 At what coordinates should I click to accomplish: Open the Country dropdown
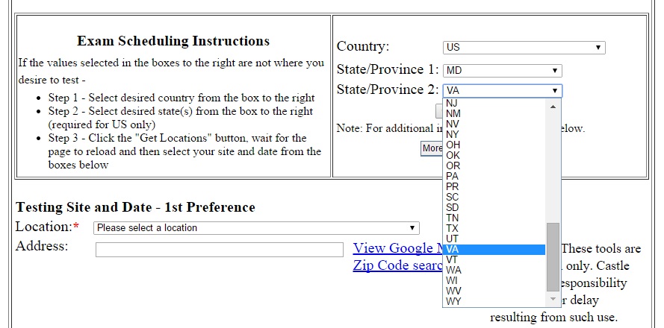click(524, 48)
